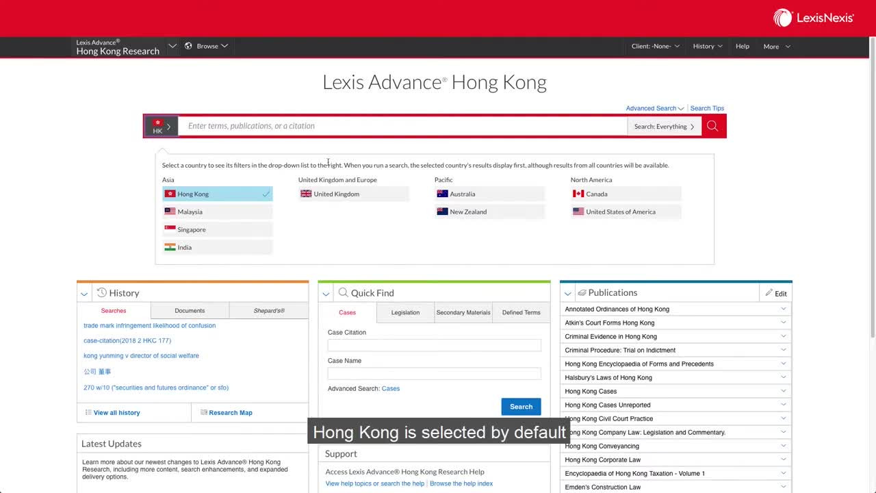This screenshot has height=493, width=876.
Task: Click the Malaysia flag icon
Action: tap(170, 212)
